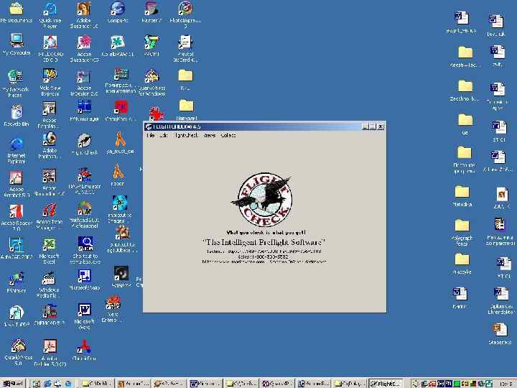Select the Adobe Illustrator 10 shortcut
This screenshot has height=388, width=517.
pyautogui.click(x=84, y=15)
